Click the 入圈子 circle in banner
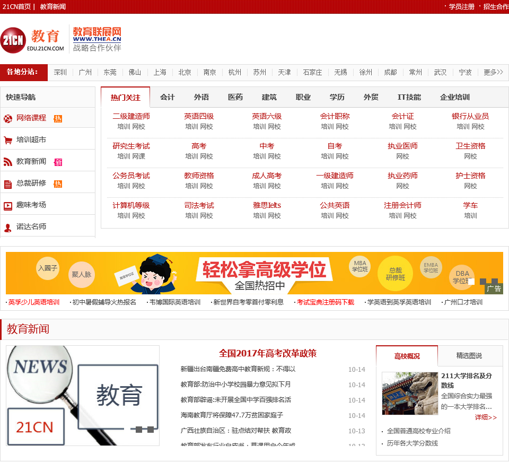509x463 pixels. click(48, 268)
